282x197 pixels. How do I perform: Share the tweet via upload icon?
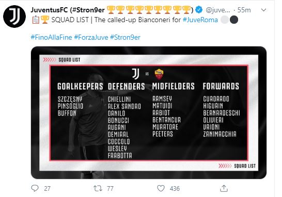224,188
